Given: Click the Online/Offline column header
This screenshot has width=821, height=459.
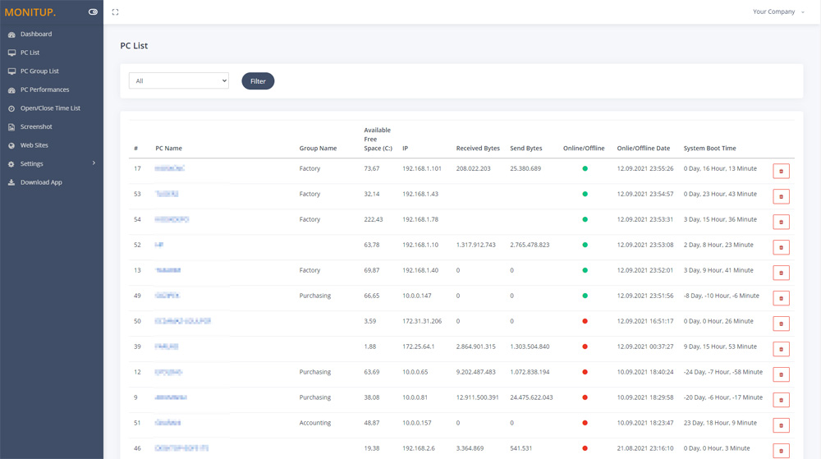Looking at the screenshot, I should point(584,148).
